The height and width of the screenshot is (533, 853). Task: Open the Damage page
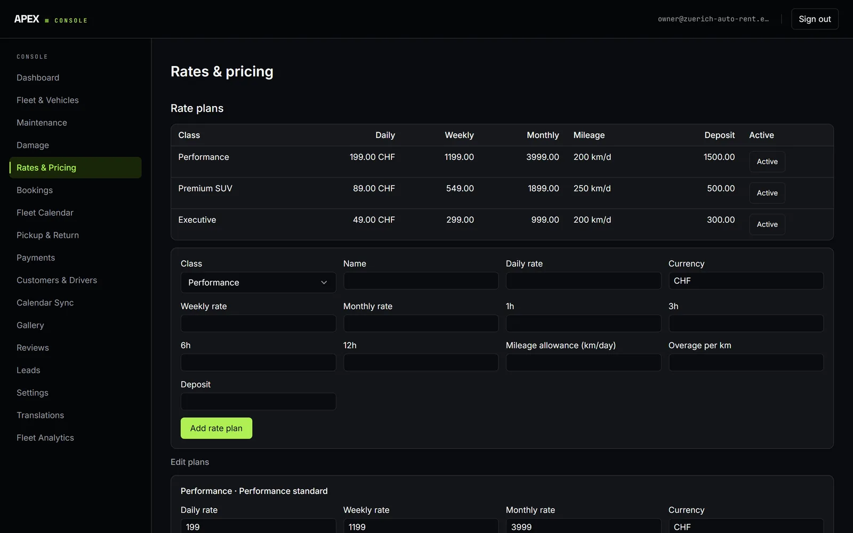pos(75,145)
